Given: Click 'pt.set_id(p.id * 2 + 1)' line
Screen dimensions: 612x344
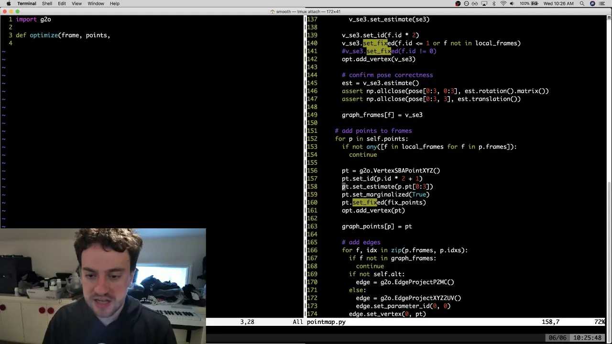Looking at the screenshot, I should 382,179.
